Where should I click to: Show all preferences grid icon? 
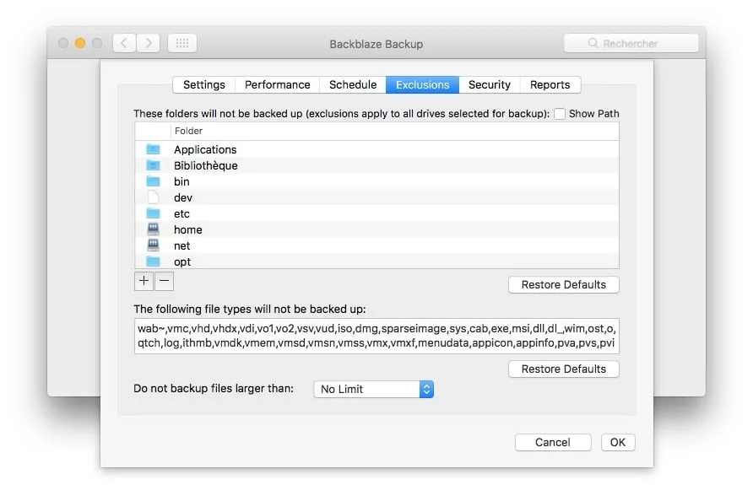(x=182, y=43)
